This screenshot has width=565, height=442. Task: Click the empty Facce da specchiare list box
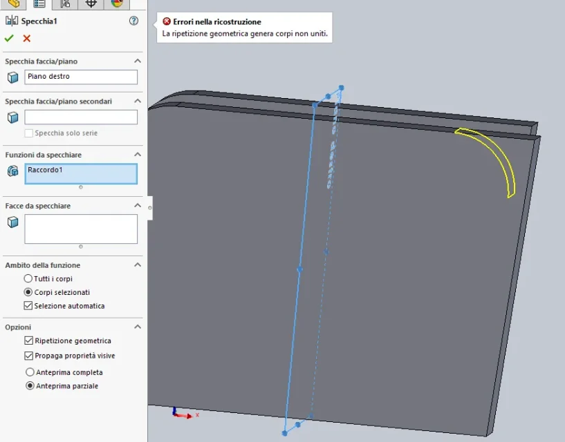click(81, 229)
